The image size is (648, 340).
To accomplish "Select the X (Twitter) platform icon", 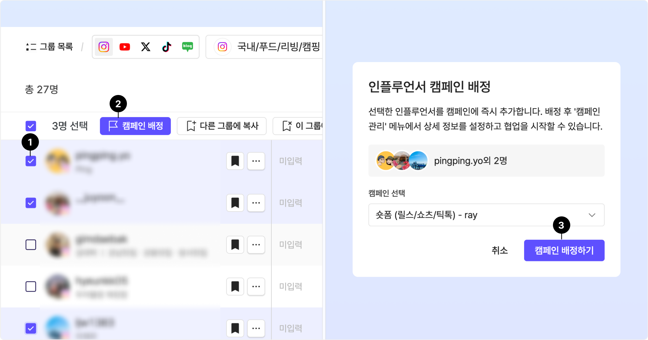I will (146, 47).
